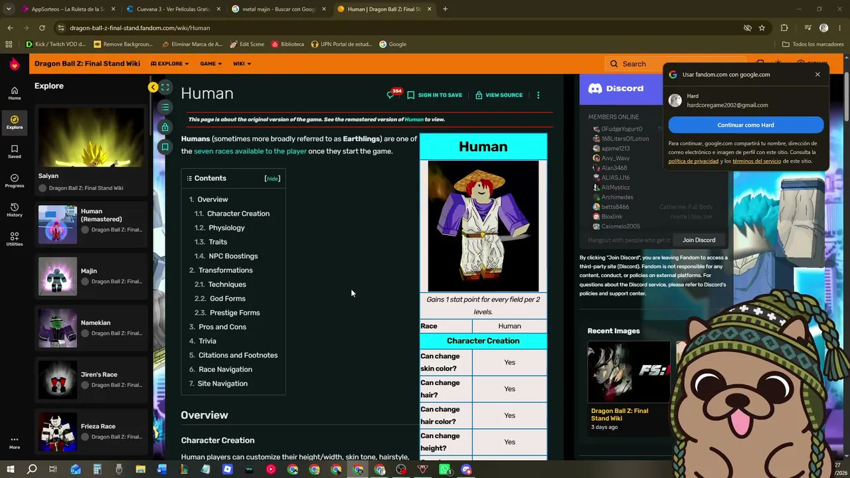Go to Home in Fandom sidebar
This screenshot has height=478, width=850.
pos(14,93)
